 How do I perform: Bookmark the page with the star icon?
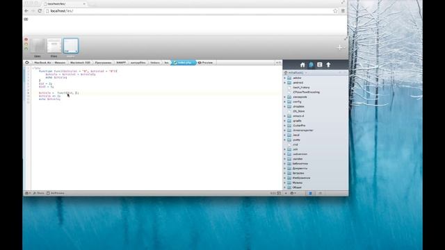(x=335, y=11)
